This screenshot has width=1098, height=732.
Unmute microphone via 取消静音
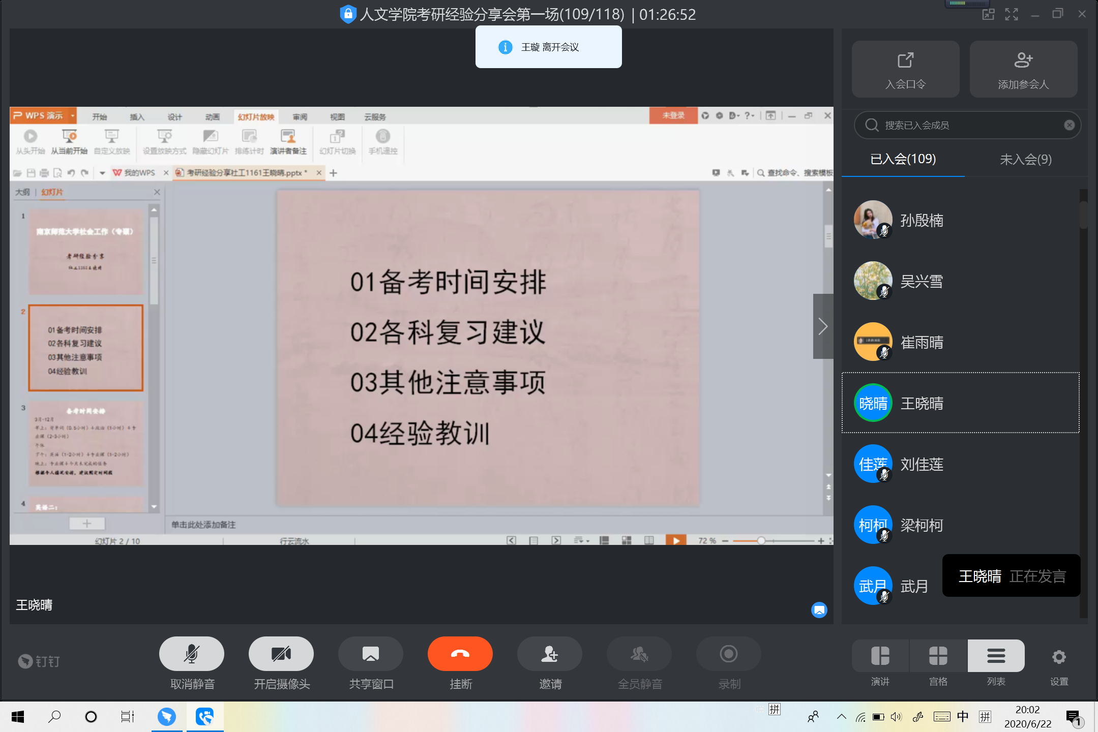[x=191, y=654]
